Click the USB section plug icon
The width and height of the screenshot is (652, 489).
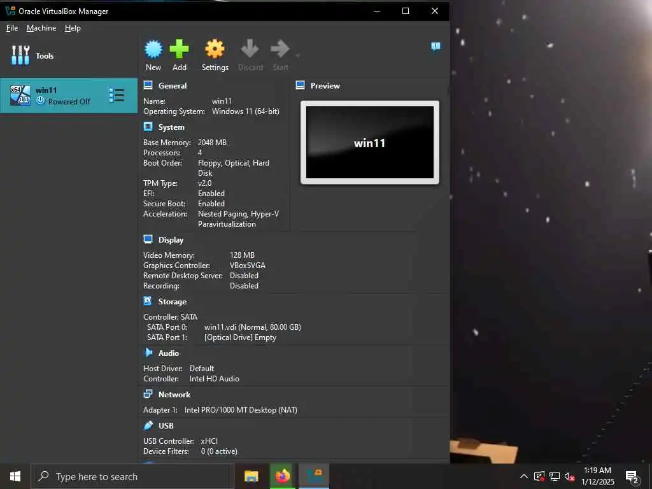[148, 425]
